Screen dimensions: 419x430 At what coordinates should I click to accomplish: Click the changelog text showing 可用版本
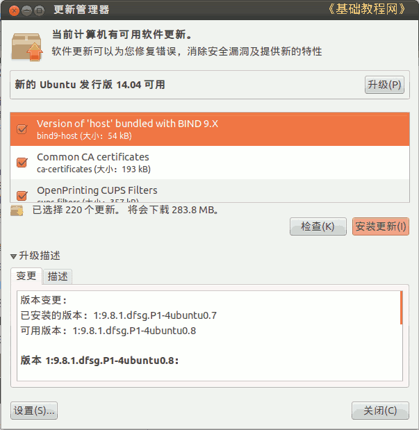108,331
